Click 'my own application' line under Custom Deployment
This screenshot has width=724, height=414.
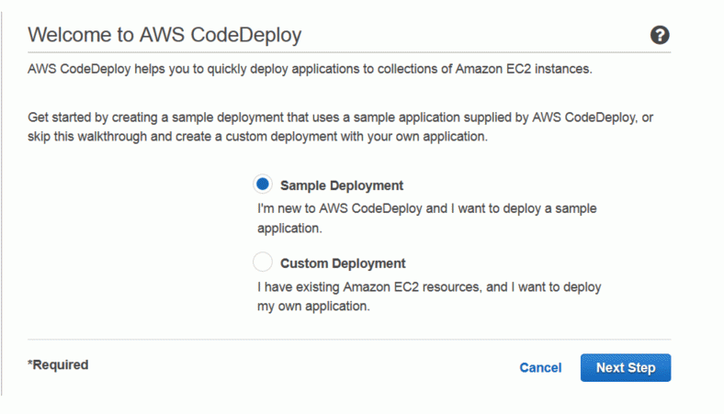tap(313, 307)
